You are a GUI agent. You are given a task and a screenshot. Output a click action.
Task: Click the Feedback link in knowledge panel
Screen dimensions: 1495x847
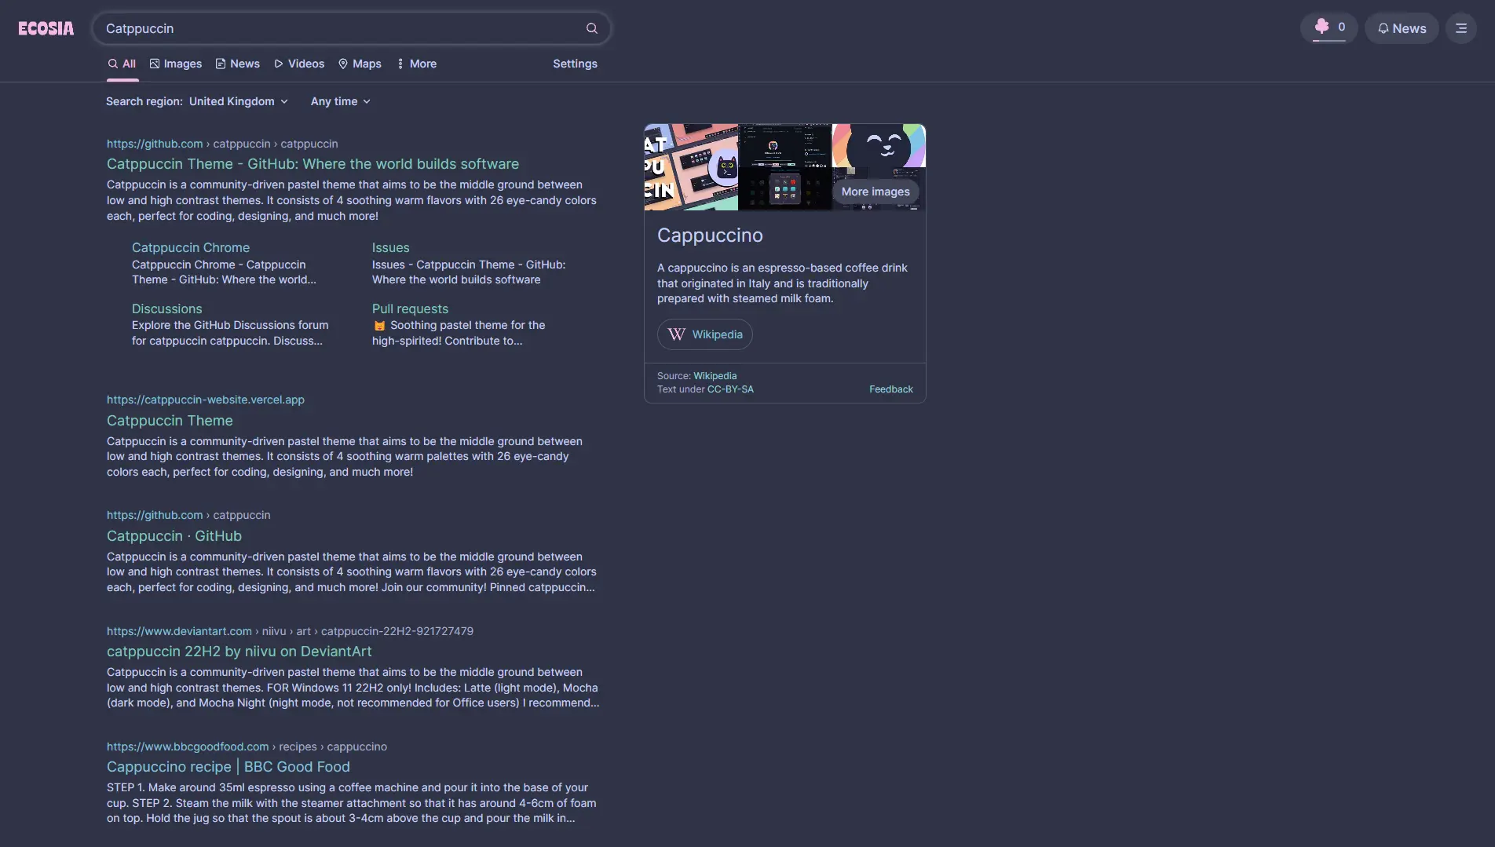890,389
